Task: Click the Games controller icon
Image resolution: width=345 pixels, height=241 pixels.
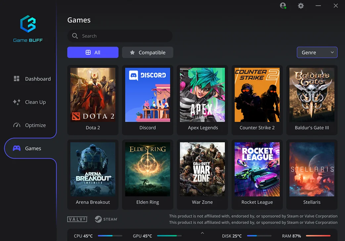Action: [x=17, y=148]
